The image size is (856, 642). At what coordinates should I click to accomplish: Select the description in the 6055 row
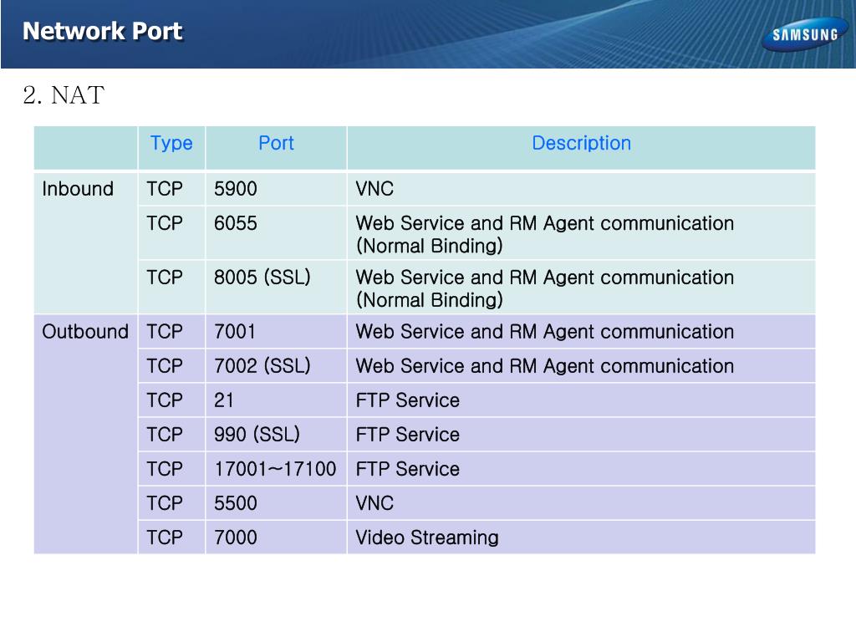545,234
